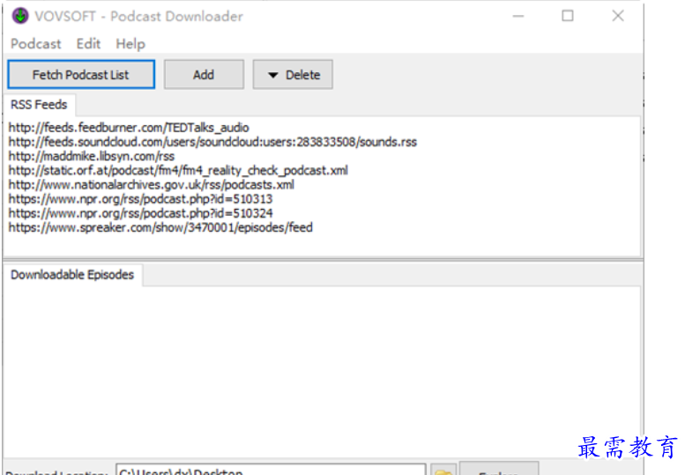Click the Vovsoft app icon in title bar
685x475 pixels.
20,16
